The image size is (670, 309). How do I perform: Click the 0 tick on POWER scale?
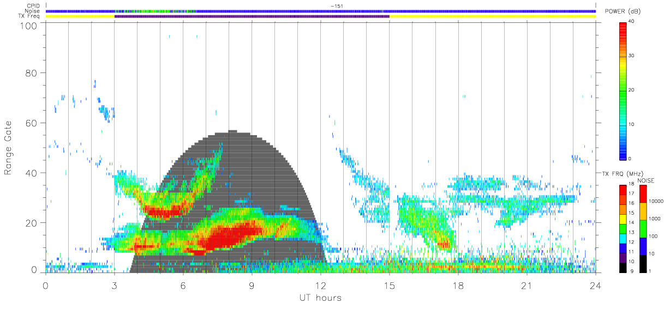[629, 159]
